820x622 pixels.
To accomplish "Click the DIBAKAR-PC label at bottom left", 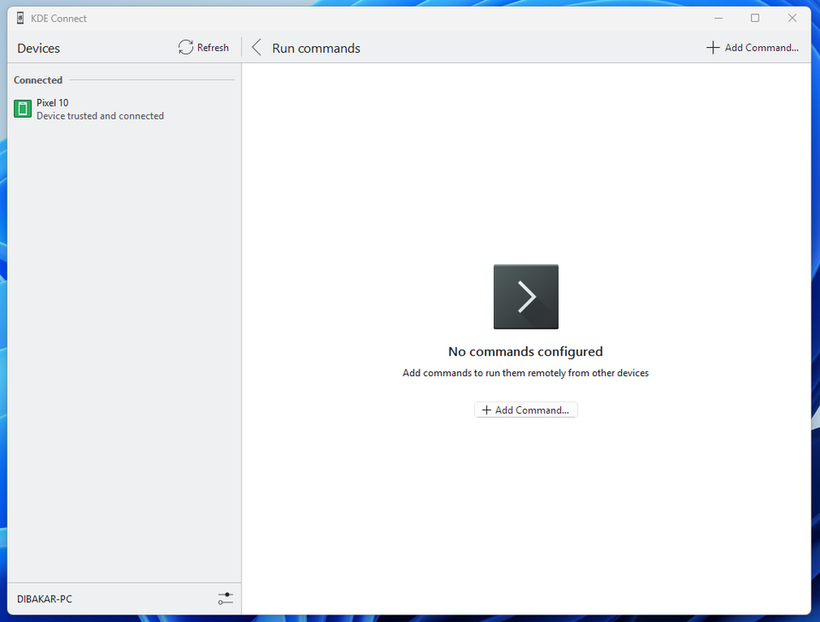I will pos(44,598).
